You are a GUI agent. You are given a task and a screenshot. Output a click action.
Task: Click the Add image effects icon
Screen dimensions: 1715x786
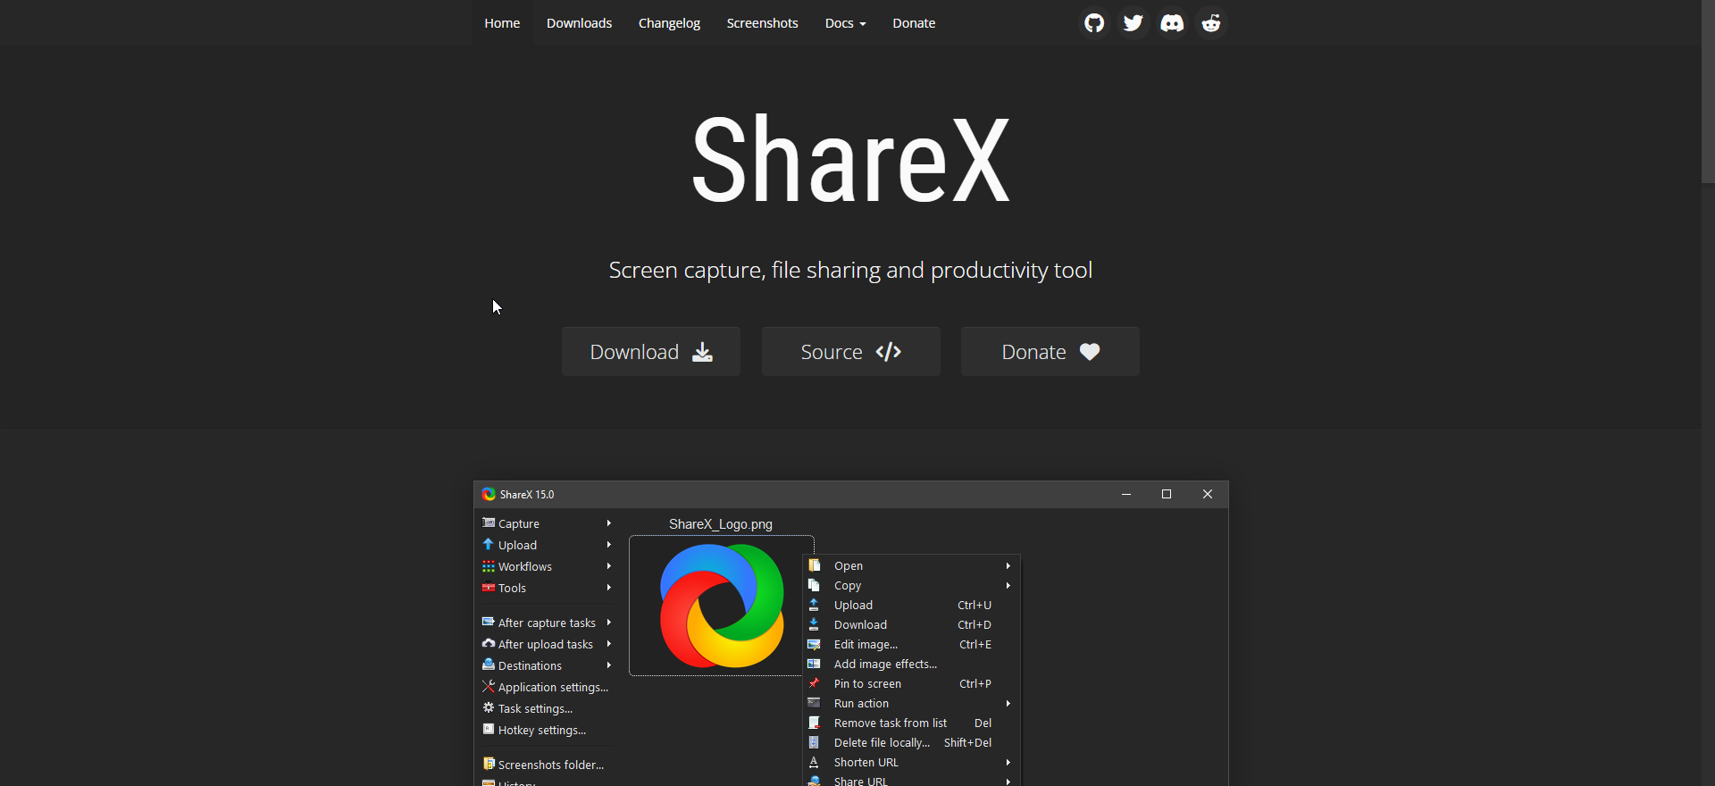[x=814, y=664]
